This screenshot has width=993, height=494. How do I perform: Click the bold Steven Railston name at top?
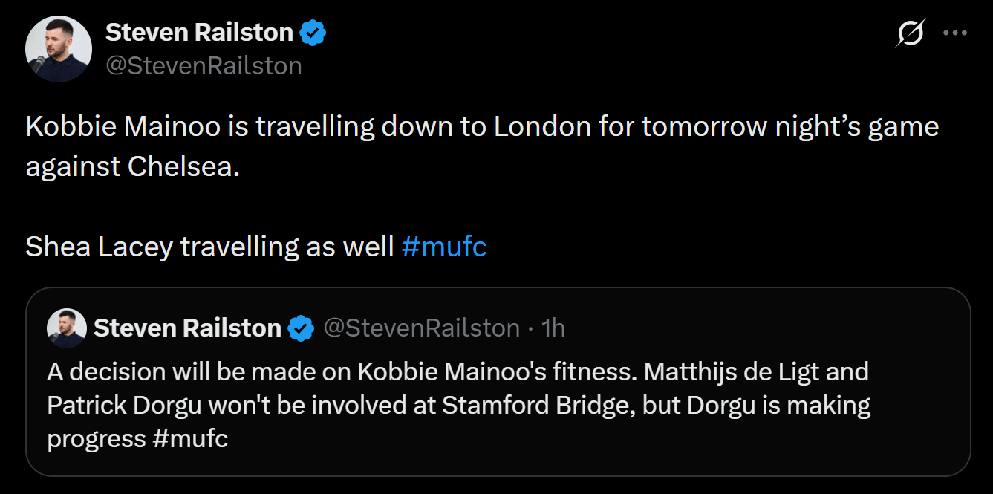pyautogui.click(x=199, y=33)
